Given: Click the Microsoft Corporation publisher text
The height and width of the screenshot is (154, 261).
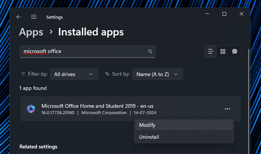Looking at the screenshot, I should pyautogui.click(x=104, y=113).
